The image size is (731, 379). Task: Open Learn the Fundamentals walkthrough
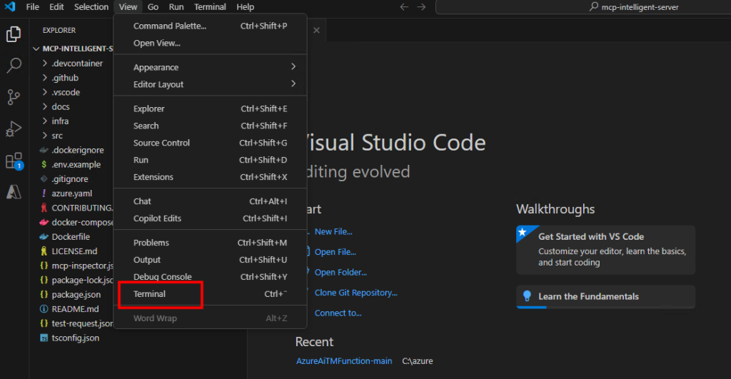coord(605,296)
